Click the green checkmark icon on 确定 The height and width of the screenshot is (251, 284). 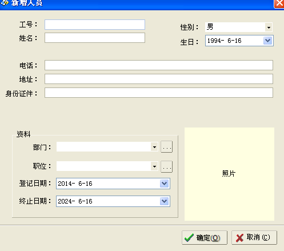tap(189, 238)
